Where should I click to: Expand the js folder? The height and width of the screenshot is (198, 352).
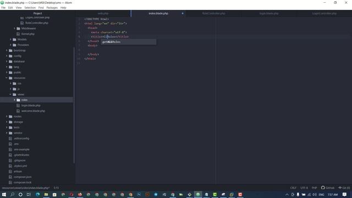[10, 89]
